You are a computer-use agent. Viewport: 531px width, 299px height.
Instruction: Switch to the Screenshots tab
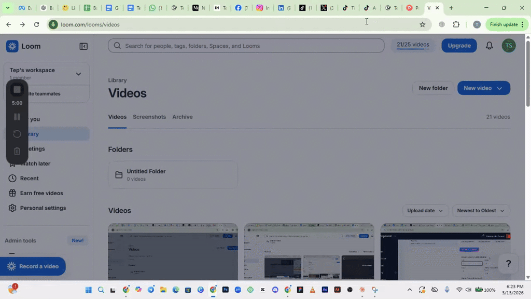coord(149,117)
